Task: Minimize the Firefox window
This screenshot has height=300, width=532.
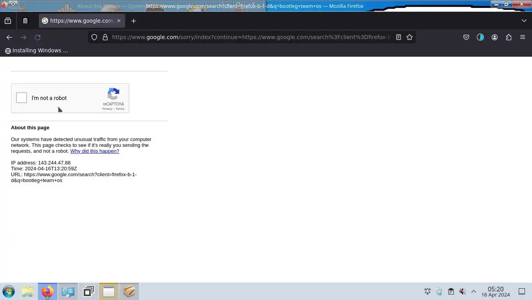Action: [496, 4]
